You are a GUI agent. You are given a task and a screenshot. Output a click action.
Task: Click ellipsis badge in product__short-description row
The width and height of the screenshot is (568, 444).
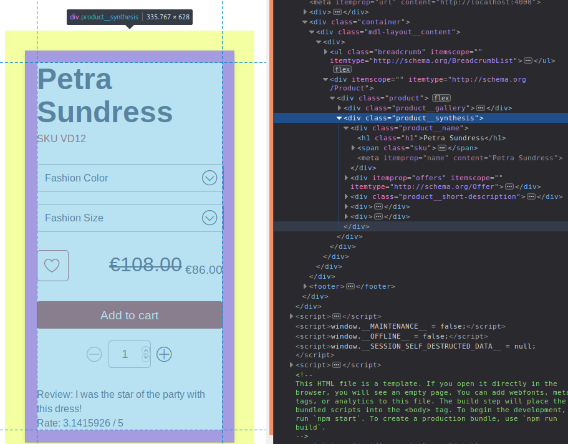tap(531, 196)
